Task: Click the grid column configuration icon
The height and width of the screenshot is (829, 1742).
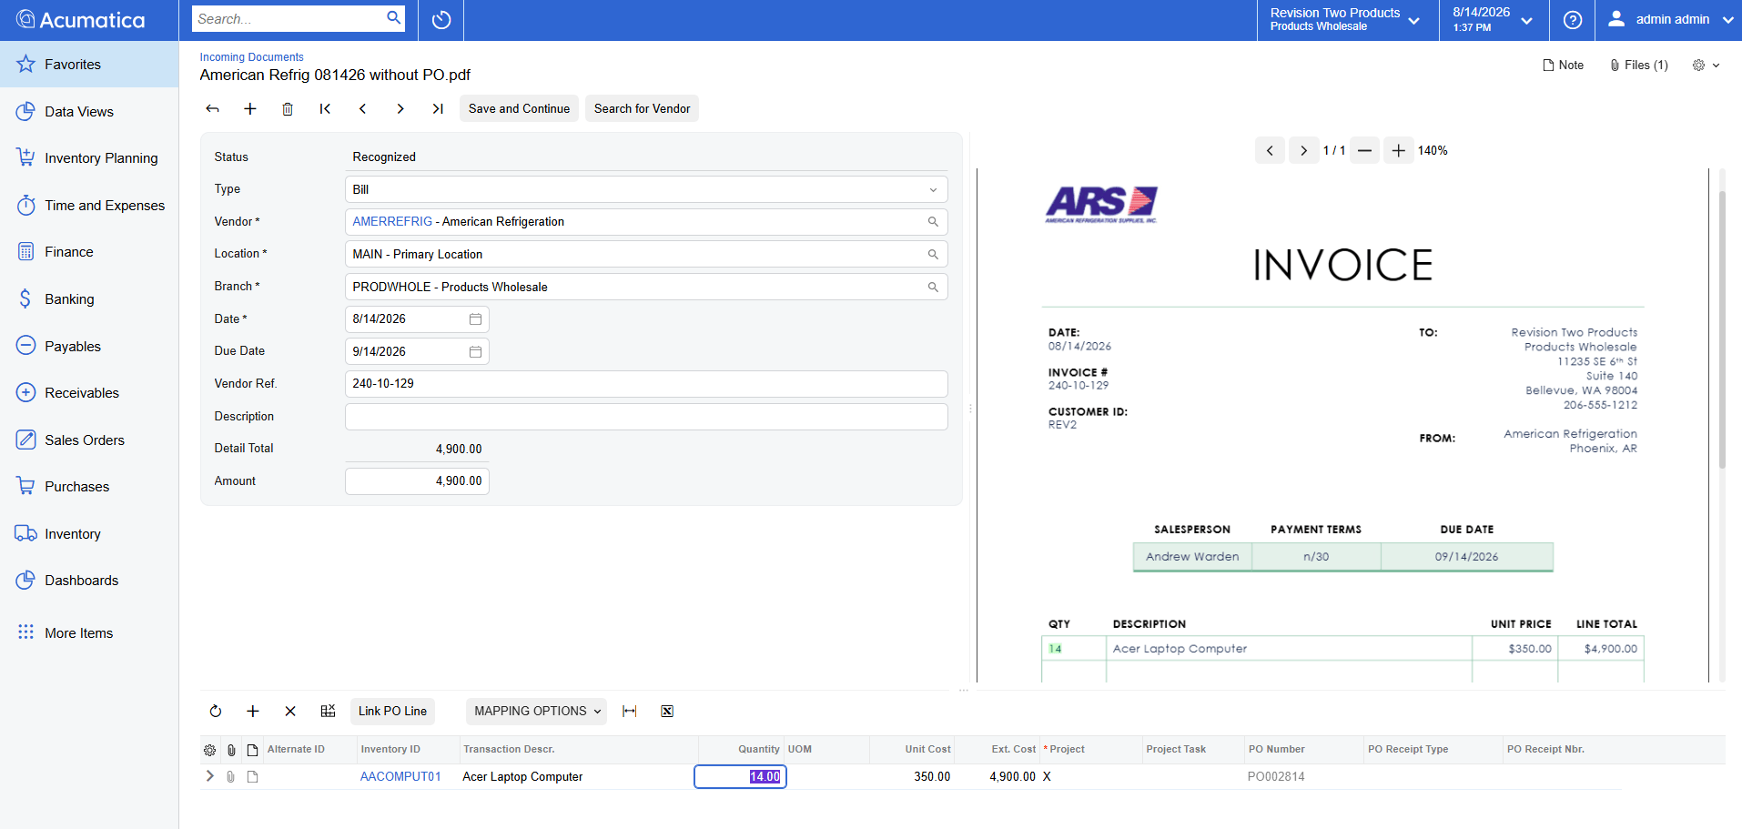Action: [329, 711]
